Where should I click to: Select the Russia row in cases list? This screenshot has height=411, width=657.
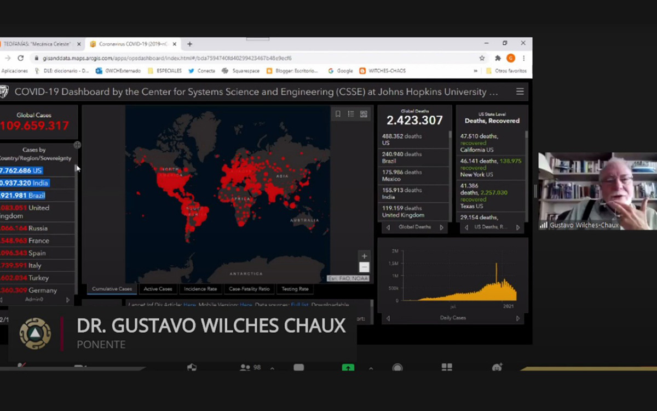click(37, 228)
